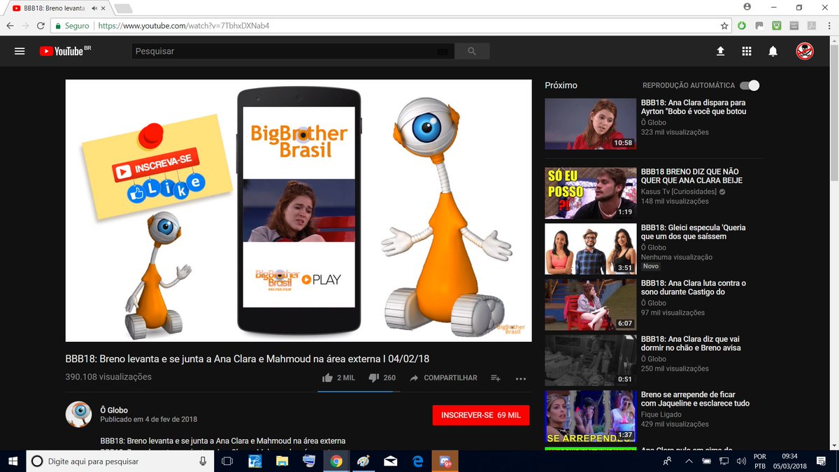Viewport: 839px width, 472px height.
Task: Click the address bar URL
Action: (x=184, y=26)
